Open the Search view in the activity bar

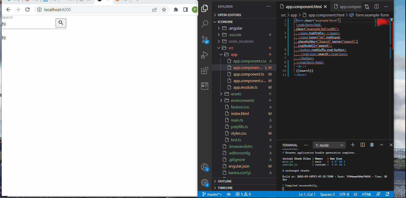point(205,24)
